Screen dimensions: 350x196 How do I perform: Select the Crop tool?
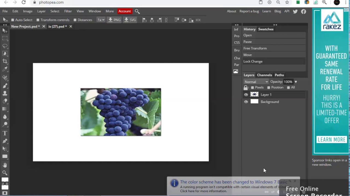[5, 61]
